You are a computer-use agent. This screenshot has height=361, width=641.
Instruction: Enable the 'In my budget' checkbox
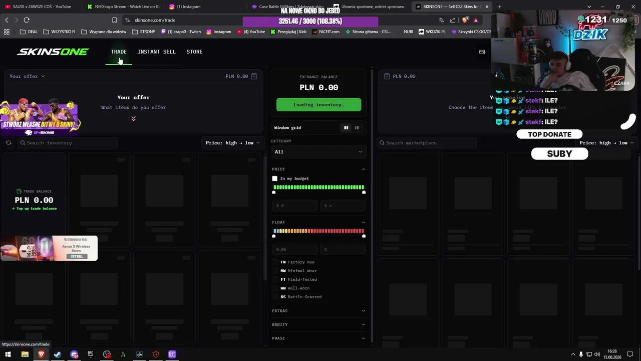[274, 178]
